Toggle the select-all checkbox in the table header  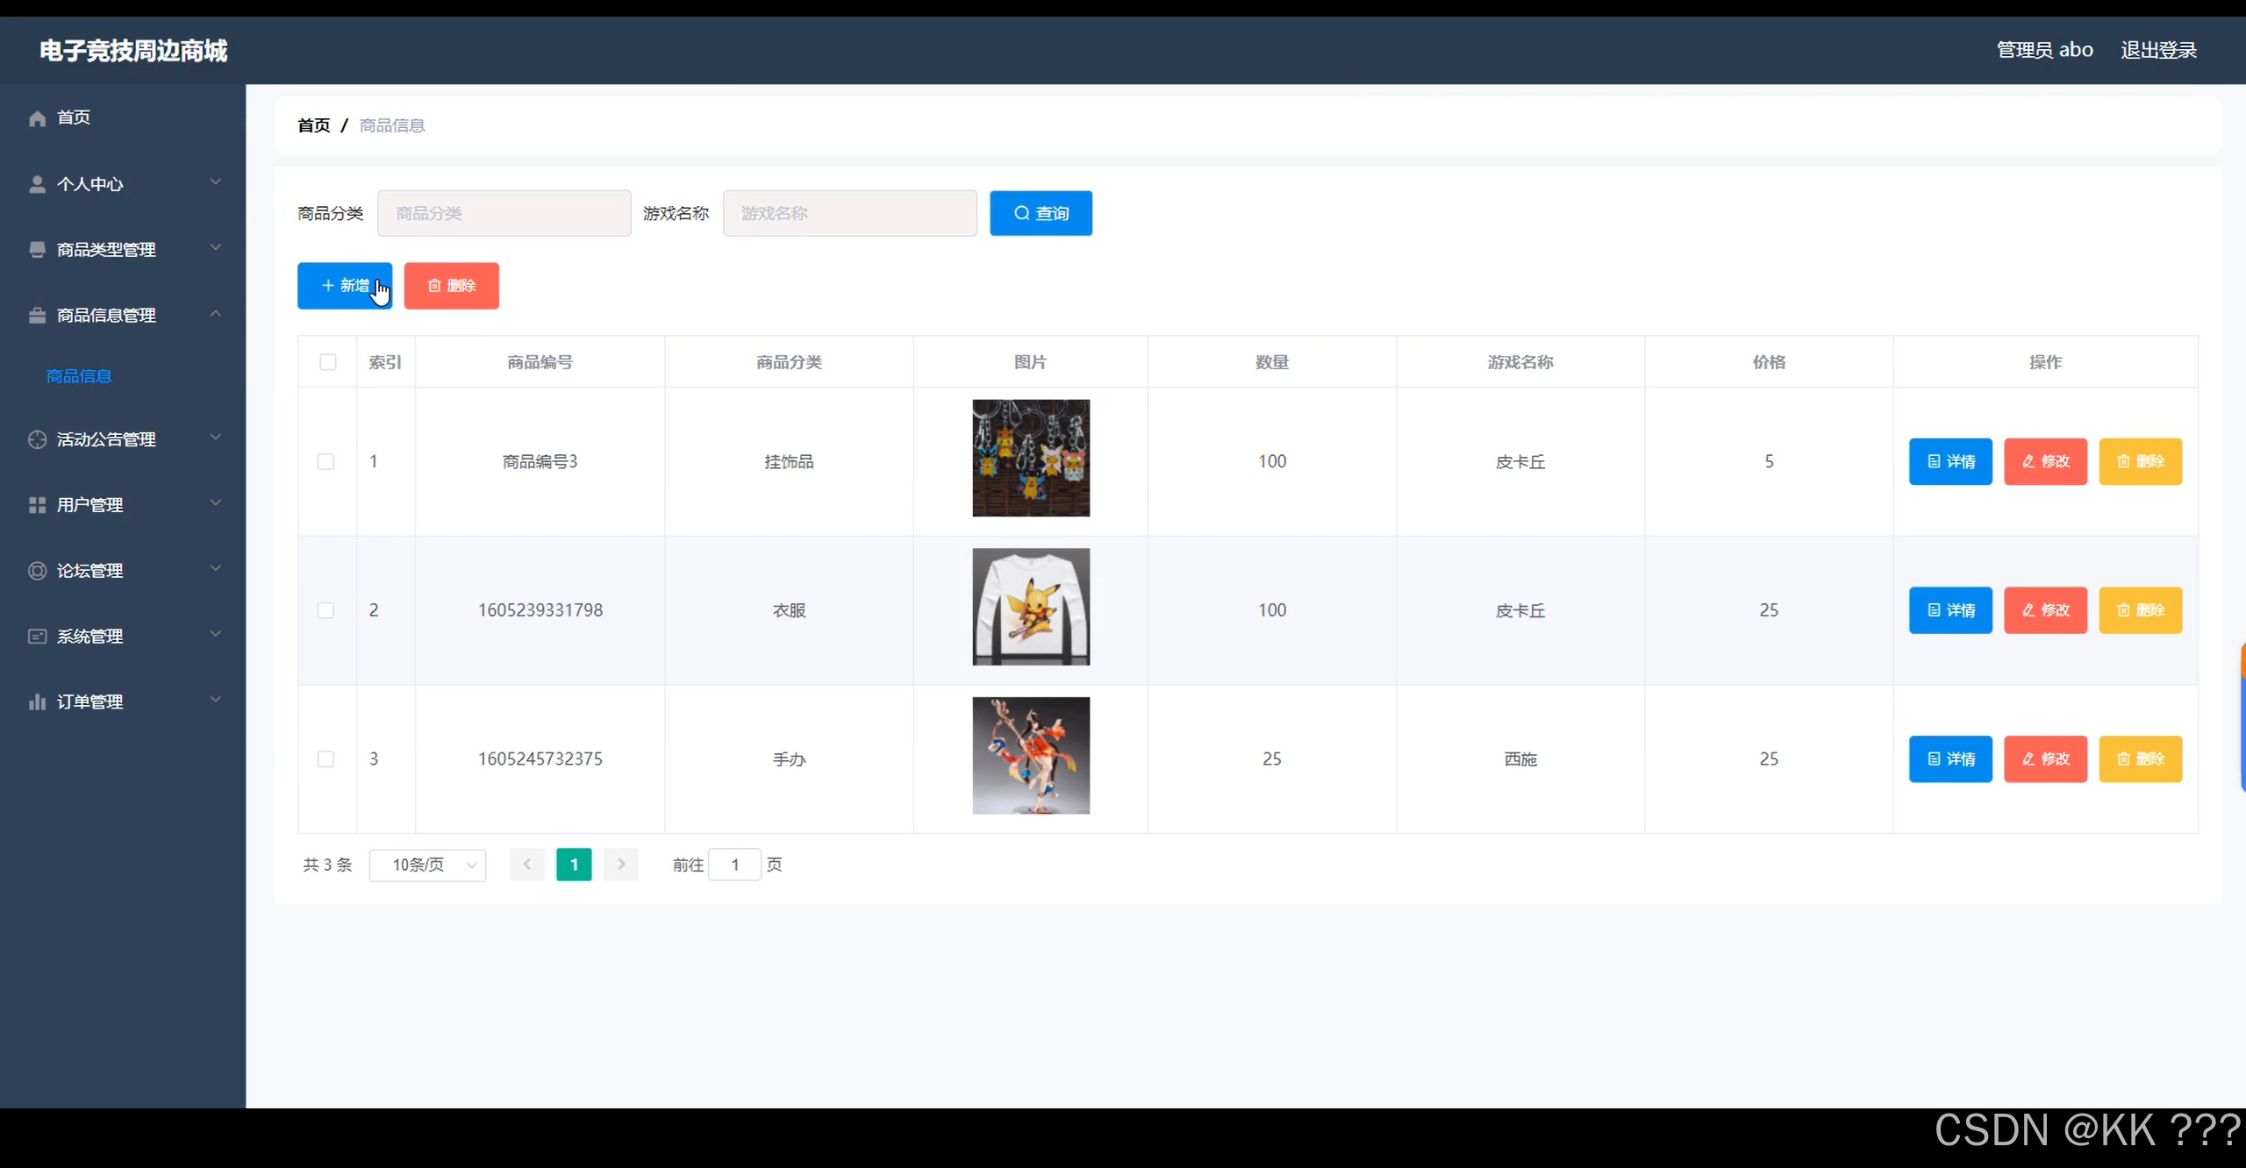[328, 362]
